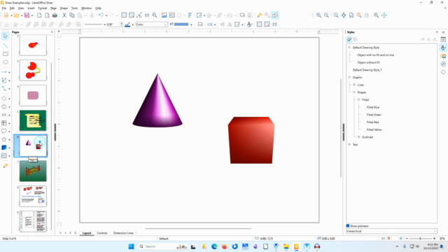Click the Insert Image icon
The height and width of the screenshot is (252, 448).
[164, 15]
